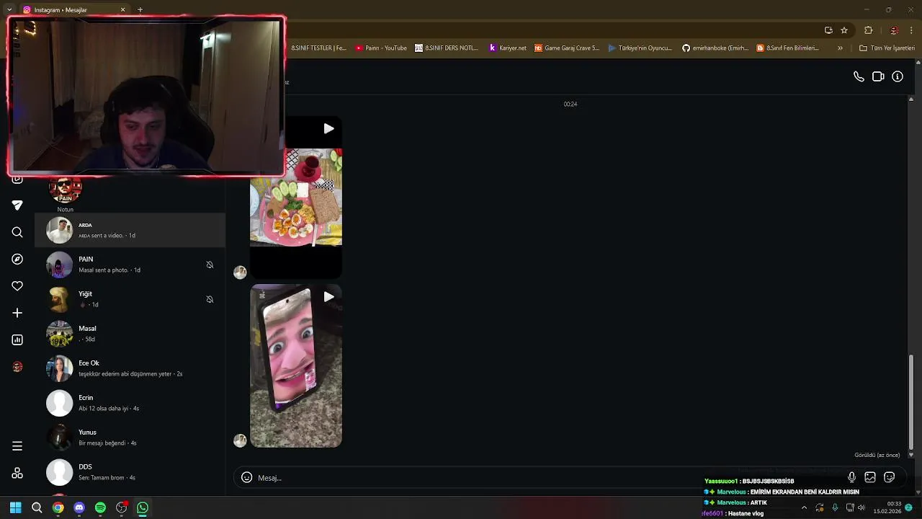This screenshot has height=519, width=922.
Task: Open the More hamburger menu
Action: coord(17,446)
